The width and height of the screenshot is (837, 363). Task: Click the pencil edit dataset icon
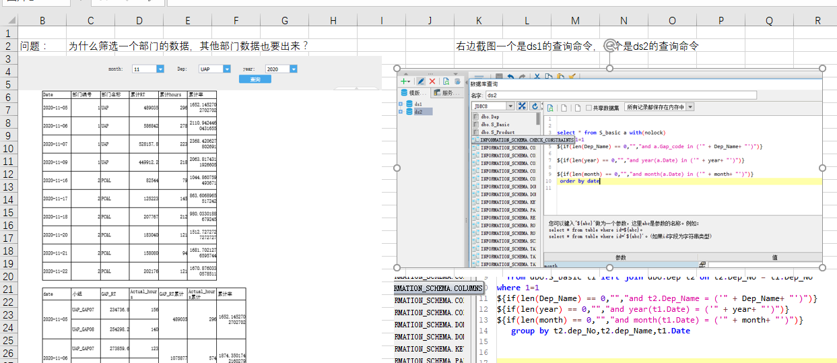421,81
